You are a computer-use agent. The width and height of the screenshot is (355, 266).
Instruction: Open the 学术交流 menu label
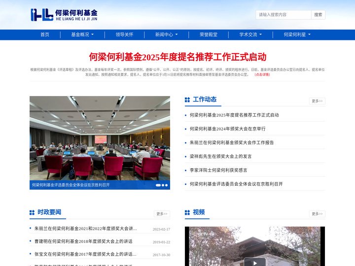click(x=248, y=34)
